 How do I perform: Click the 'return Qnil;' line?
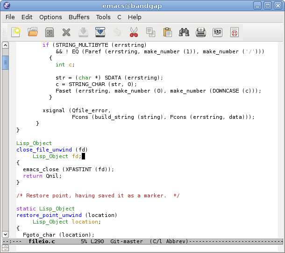click(x=43, y=176)
